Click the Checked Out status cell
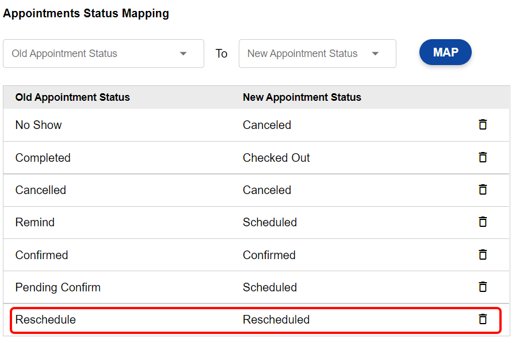The image size is (512, 338). click(x=276, y=158)
